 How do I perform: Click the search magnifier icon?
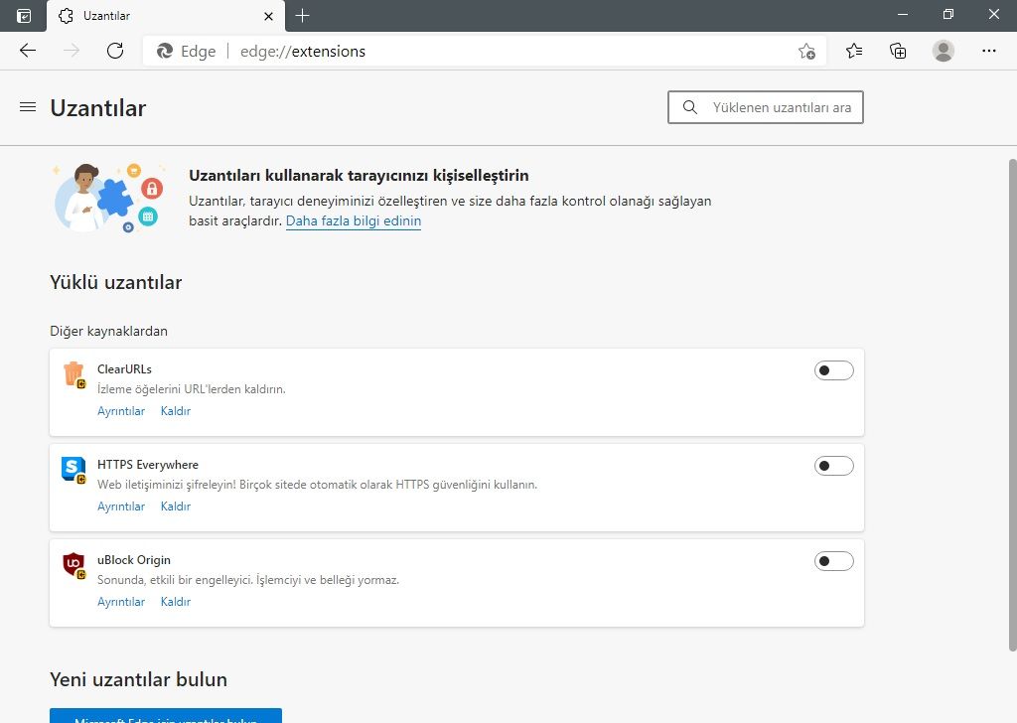click(x=690, y=107)
